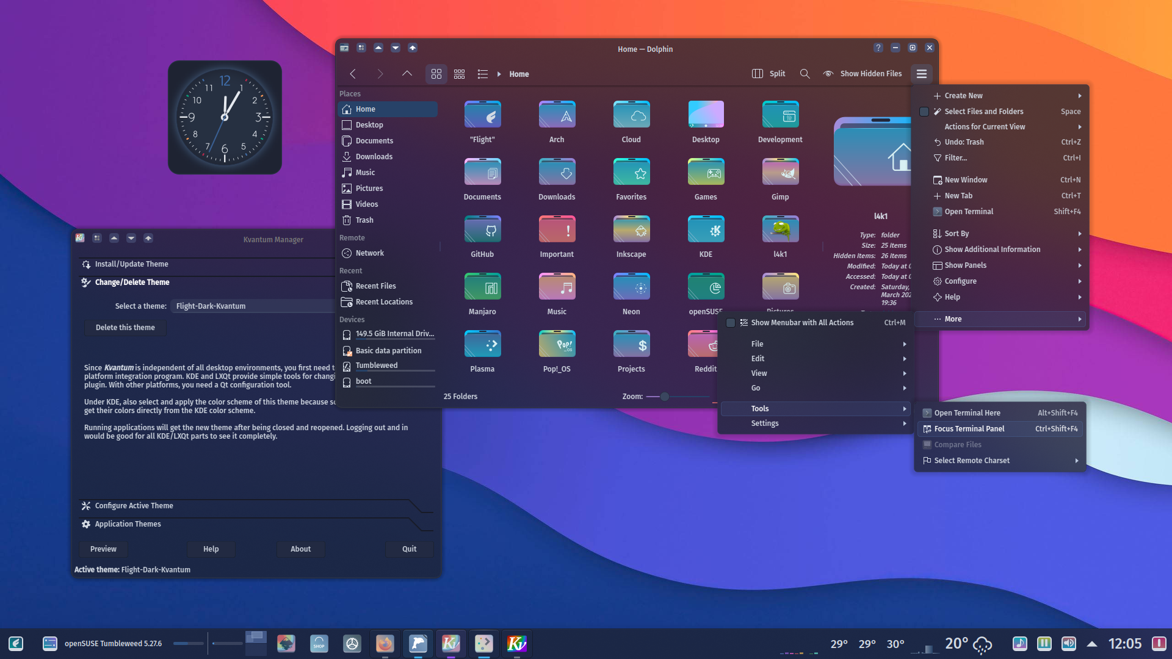Expand Actions for Current View submenu
Viewport: 1172px width, 659px height.
[1001, 127]
